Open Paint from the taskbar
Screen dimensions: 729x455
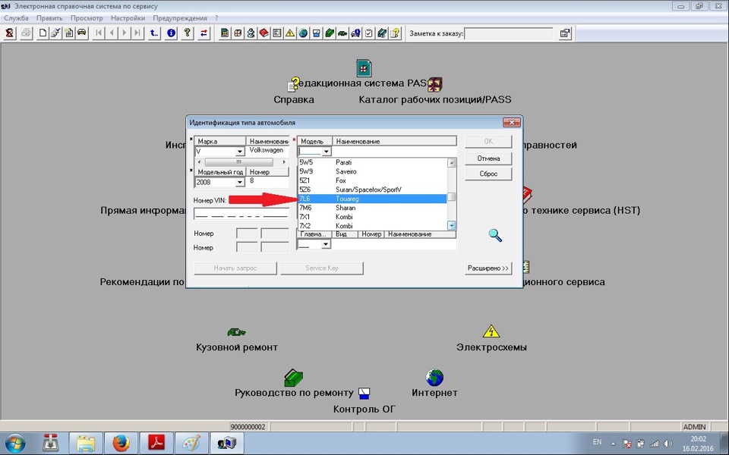point(191,443)
